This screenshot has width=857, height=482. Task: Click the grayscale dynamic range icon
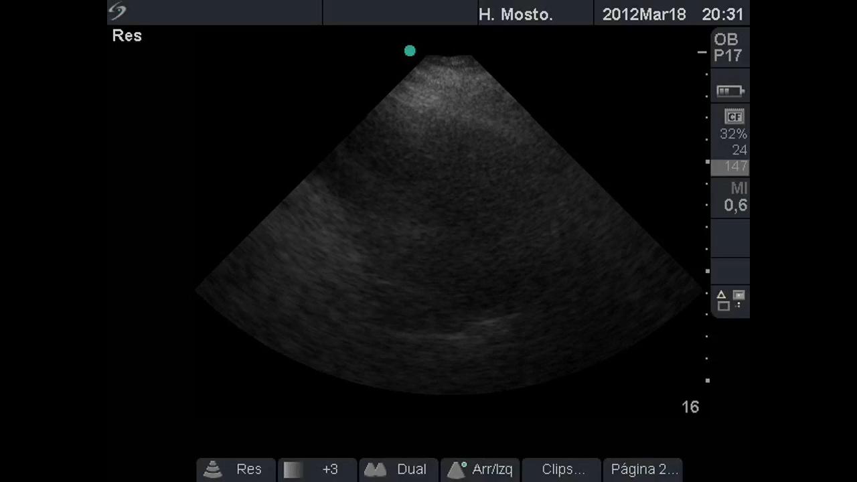pyautogui.click(x=293, y=469)
